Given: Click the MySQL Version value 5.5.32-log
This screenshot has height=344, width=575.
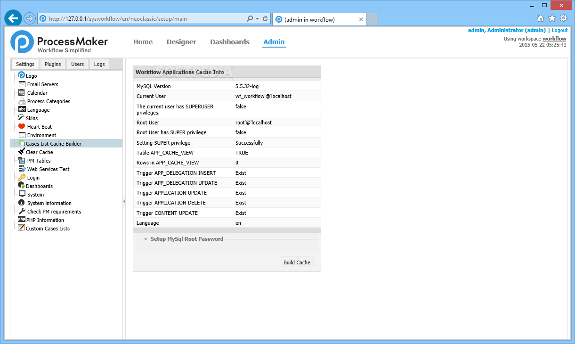Looking at the screenshot, I should pos(247,86).
